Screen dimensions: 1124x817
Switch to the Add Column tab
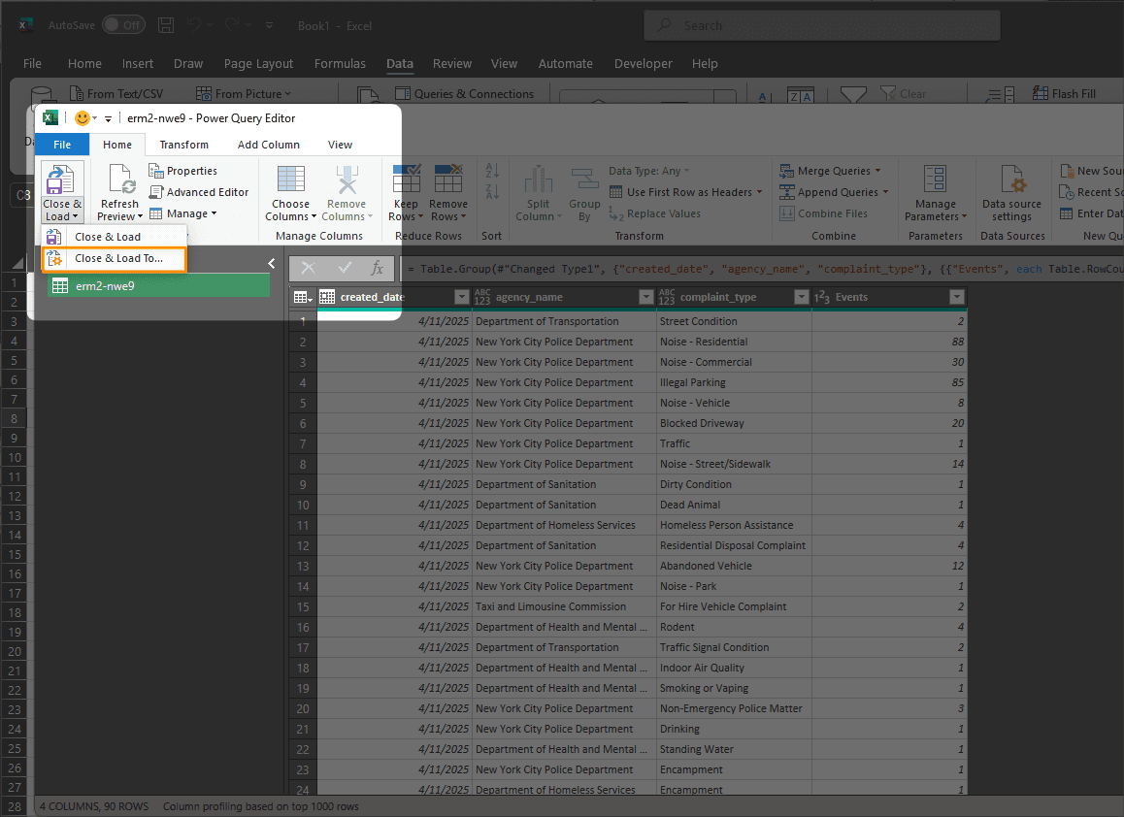click(269, 145)
